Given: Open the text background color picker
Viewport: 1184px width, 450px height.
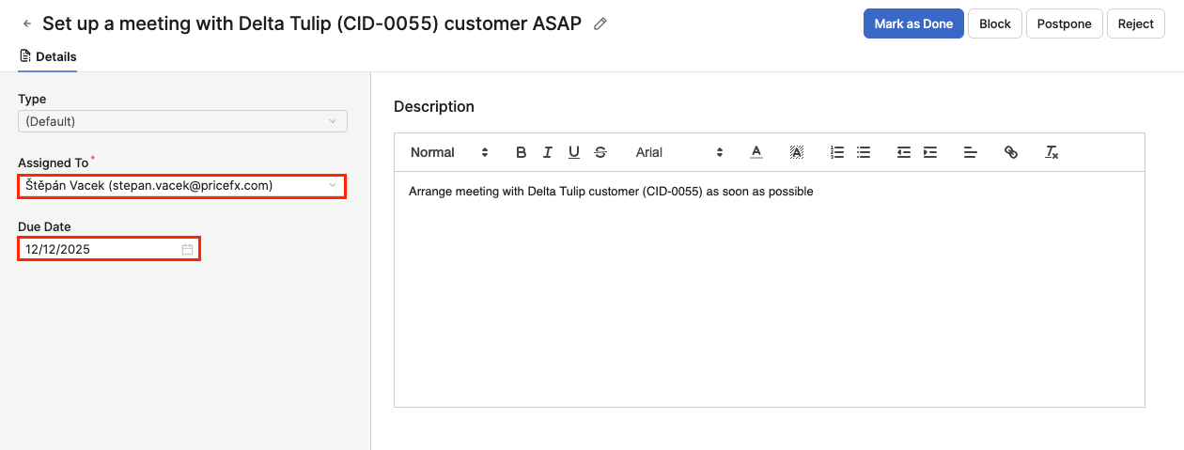Looking at the screenshot, I should pyautogui.click(x=797, y=152).
